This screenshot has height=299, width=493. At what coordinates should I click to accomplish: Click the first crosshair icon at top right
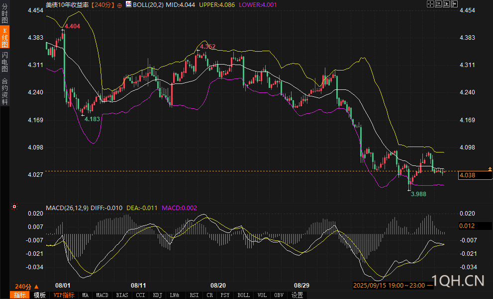(x=430, y=4)
